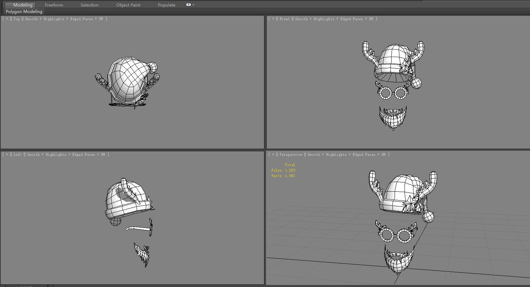Open the Populate ribbon tab

point(167,5)
